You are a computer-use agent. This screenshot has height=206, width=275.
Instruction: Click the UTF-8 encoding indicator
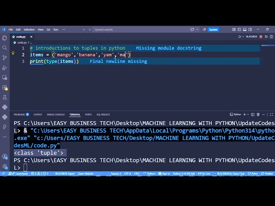[128, 173]
